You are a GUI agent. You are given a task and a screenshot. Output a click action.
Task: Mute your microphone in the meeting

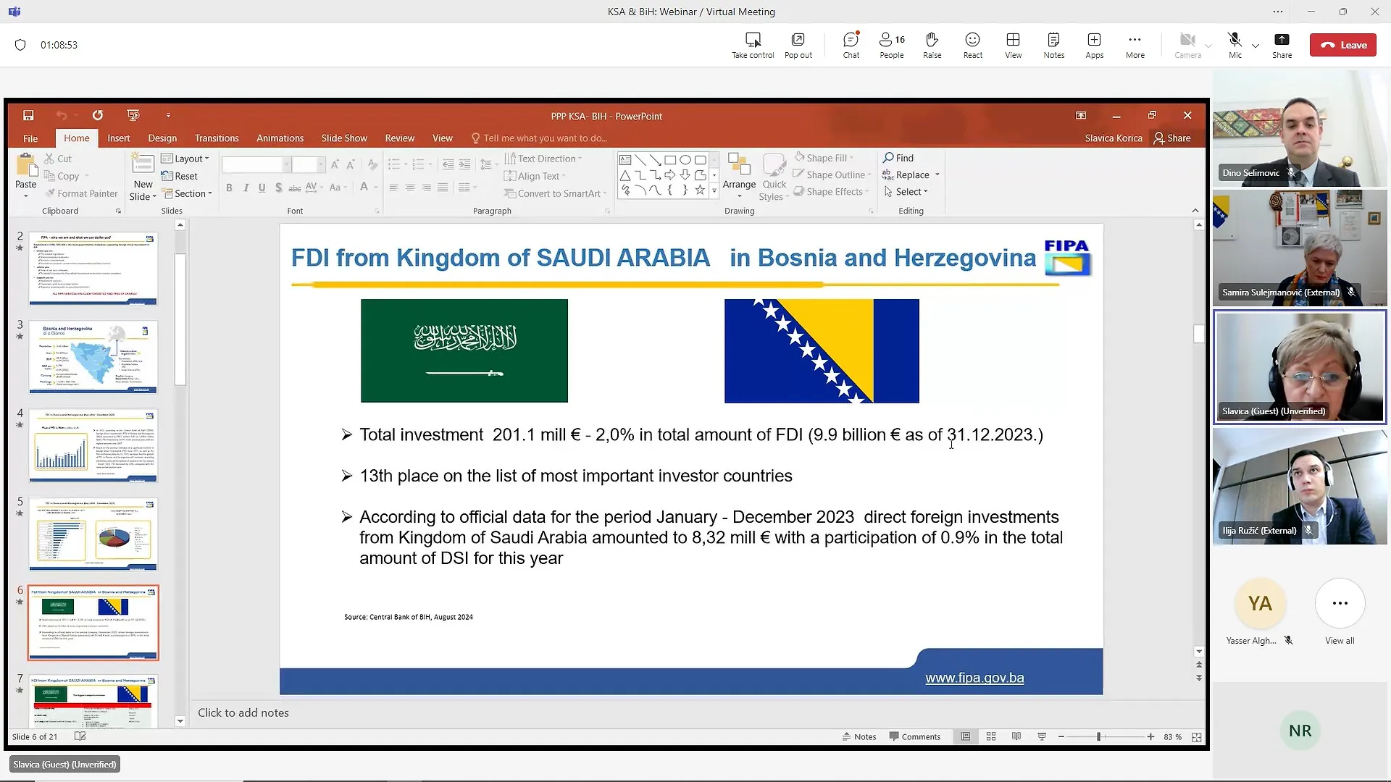[x=1234, y=44]
